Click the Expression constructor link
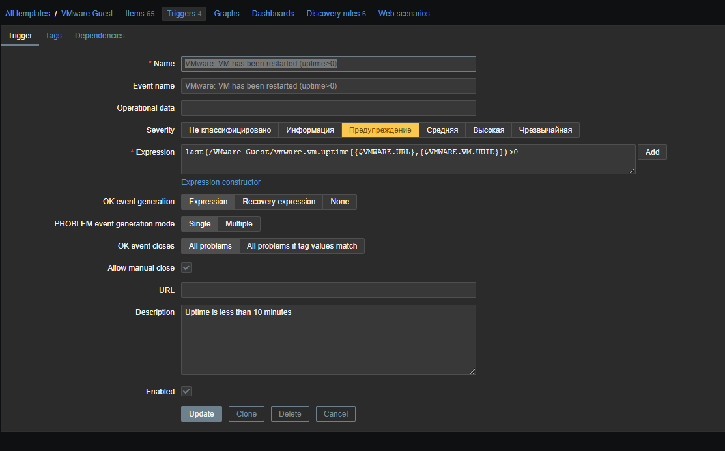725x451 pixels. pyautogui.click(x=220, y=182)
